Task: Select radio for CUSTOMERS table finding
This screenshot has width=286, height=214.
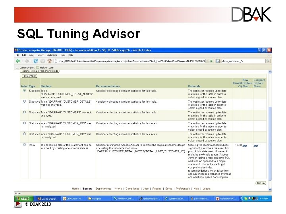Action: point(25,112)
